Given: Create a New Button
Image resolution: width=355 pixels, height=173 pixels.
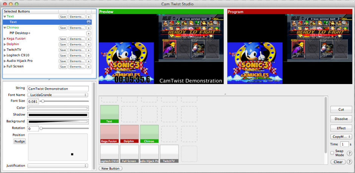Looking at the screenshot, I should [110, 168].
